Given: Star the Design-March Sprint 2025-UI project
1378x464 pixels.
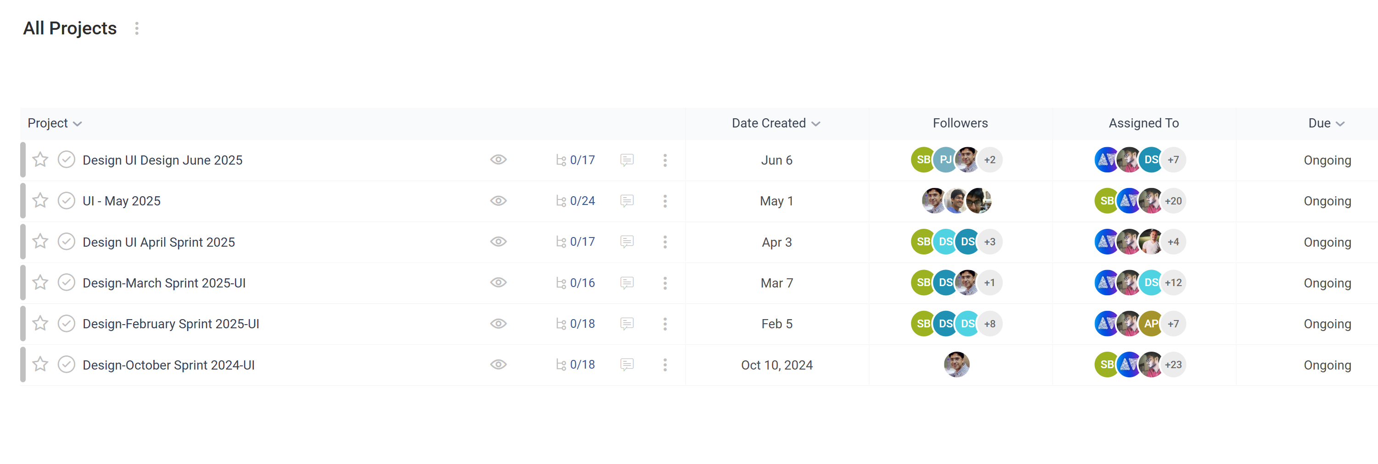Looking at the screenshot, I should point(40,283).
